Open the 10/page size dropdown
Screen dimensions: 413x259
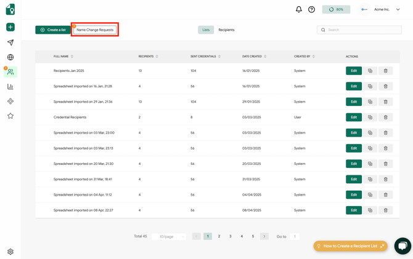tap(168, 236)
